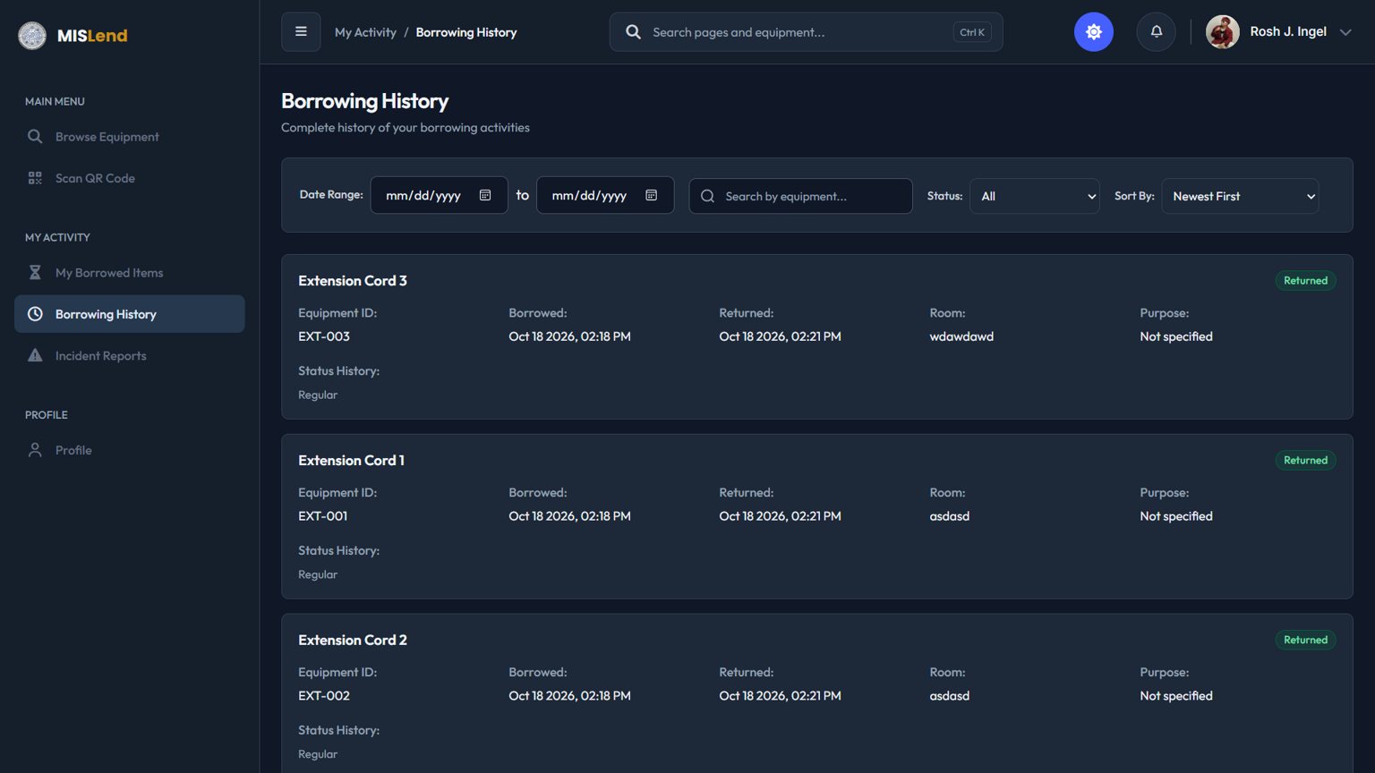Click the My Borrowed Items hourglass icon

pyautogui.click(x=35, y=273)
